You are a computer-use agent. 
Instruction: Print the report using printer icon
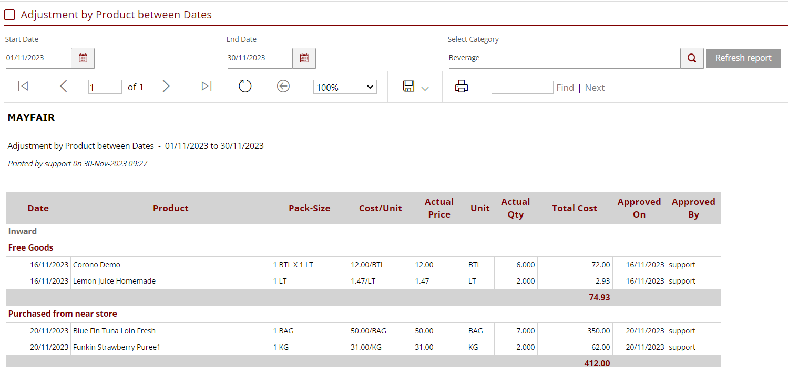461,87
